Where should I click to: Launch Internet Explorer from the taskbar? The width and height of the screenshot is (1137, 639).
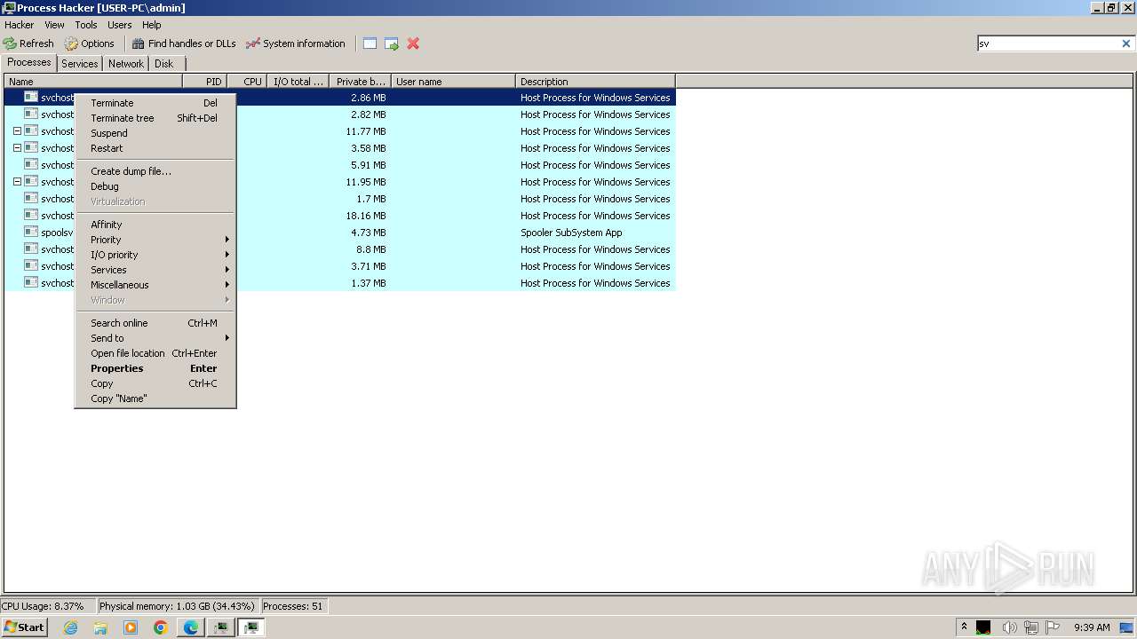pyautogui.click(x=71, y=627)
